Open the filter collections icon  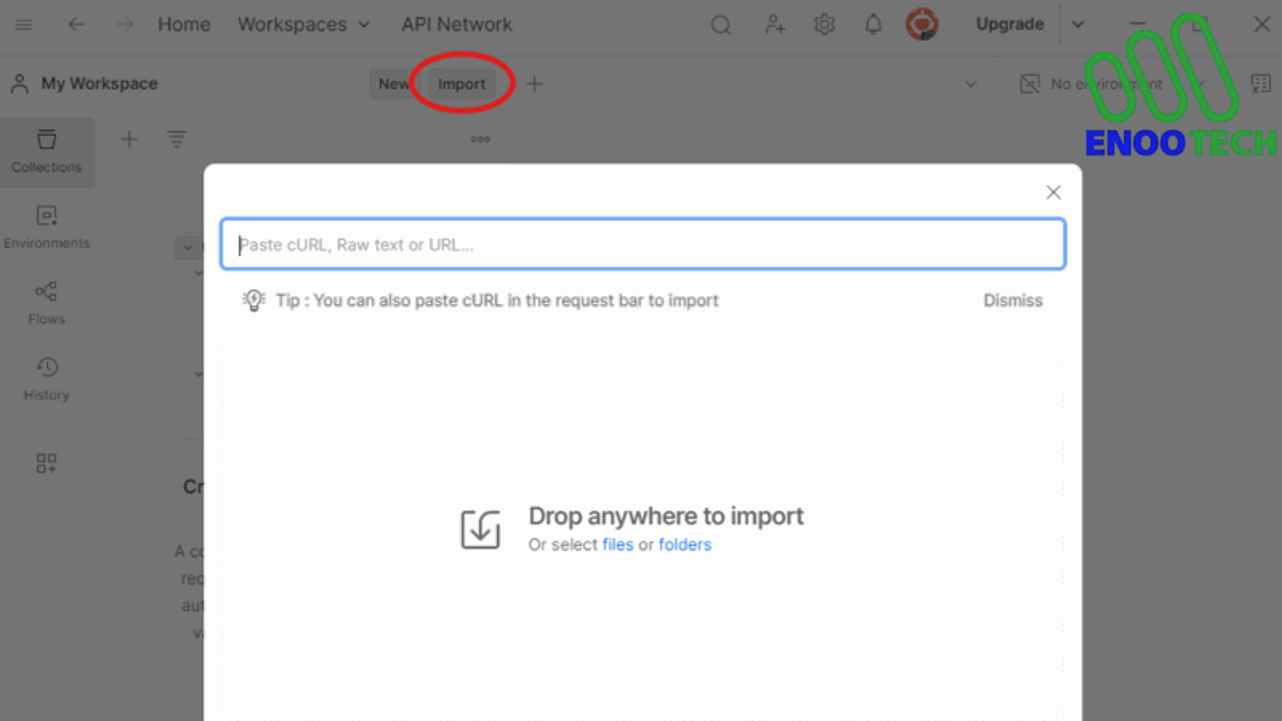pos(176,140)
